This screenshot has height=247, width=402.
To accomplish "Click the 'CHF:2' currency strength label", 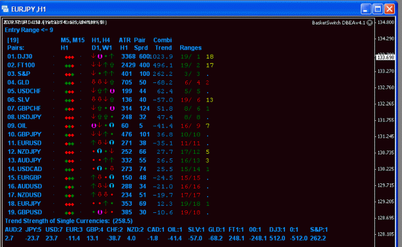I will click(x=115, y=230).
